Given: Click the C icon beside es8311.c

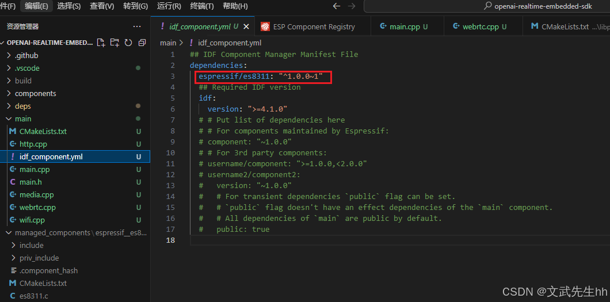Looking at the screenshot, I should point(13,296).
